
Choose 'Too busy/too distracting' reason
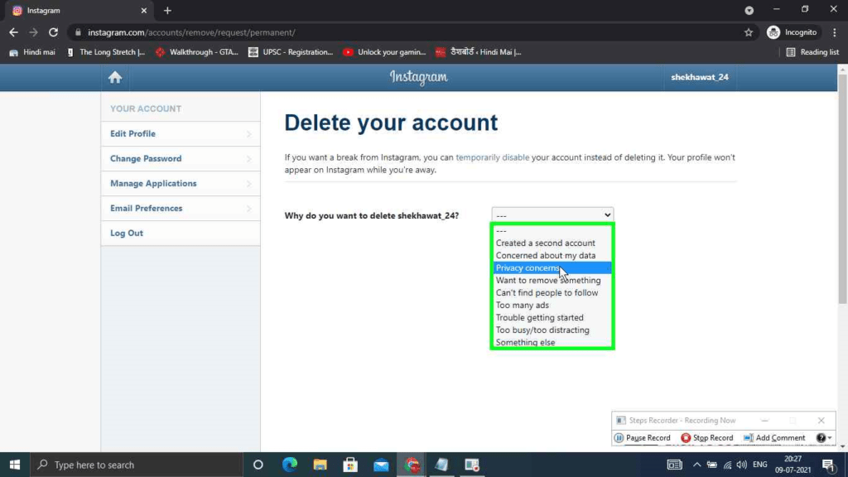pyautogui.click(x=552, y=330)
